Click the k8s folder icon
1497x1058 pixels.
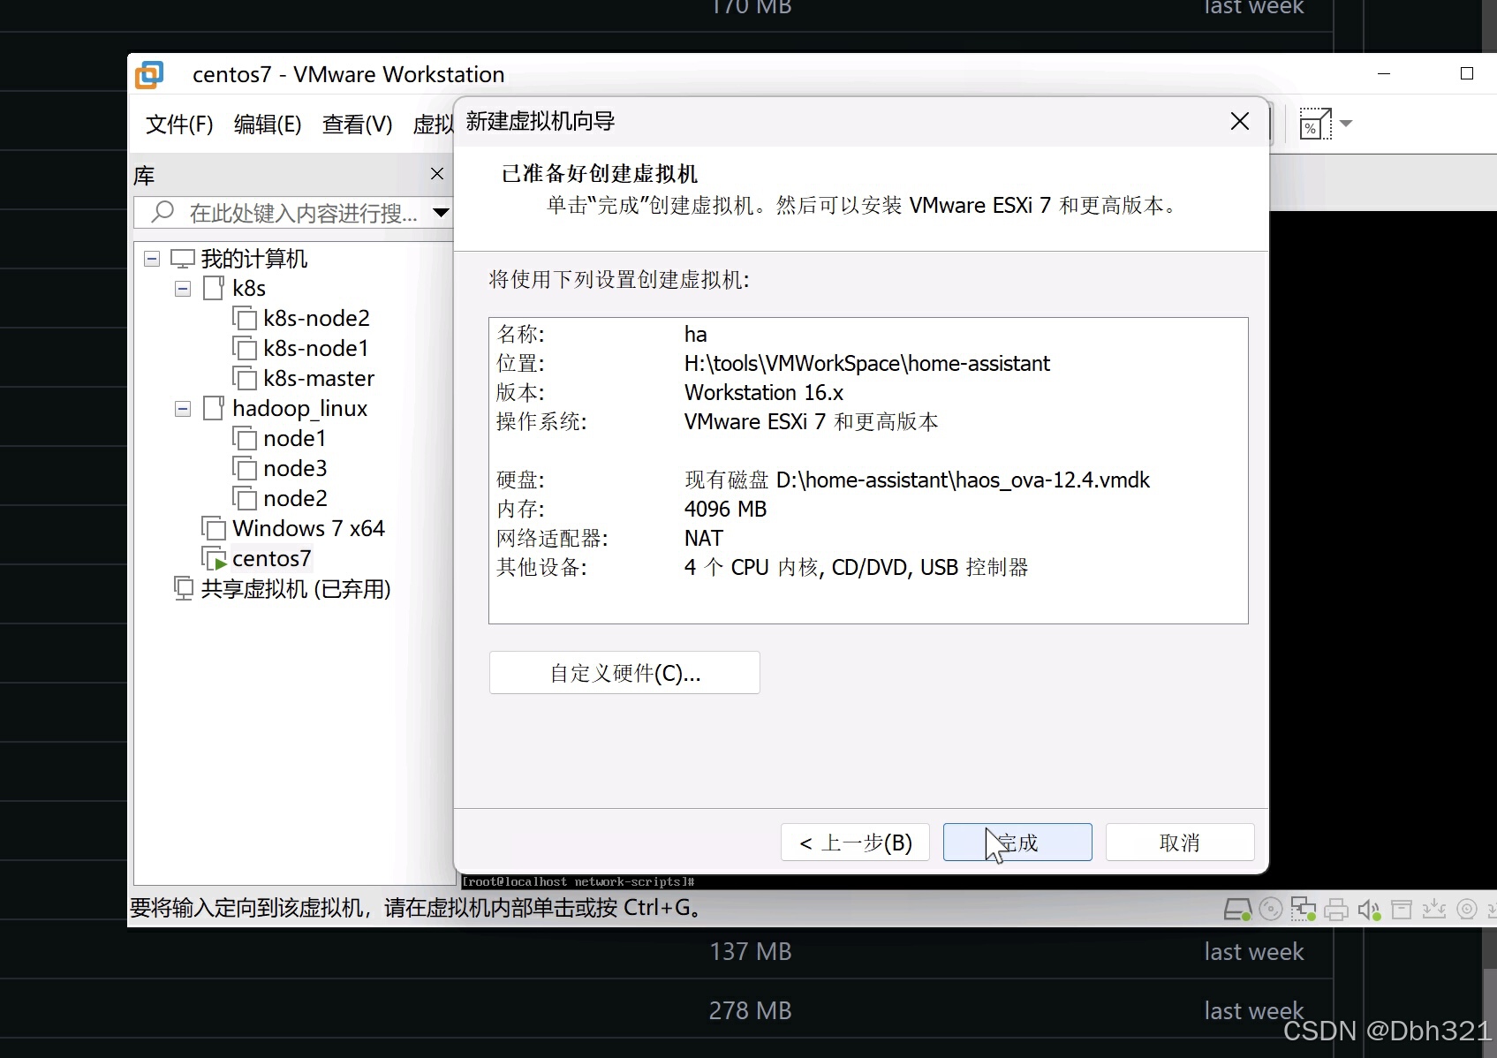tap(214, 288)
